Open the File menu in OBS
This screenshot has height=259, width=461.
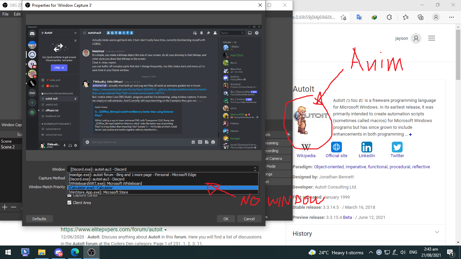pyautogui.click(x=5, y=14)
